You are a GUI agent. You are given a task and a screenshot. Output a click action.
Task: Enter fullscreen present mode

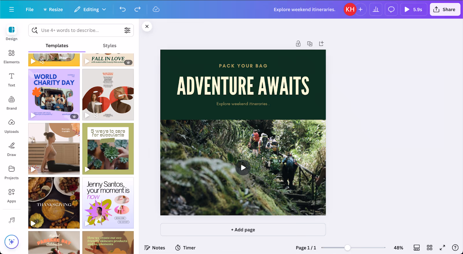click(x=442, y=248)
